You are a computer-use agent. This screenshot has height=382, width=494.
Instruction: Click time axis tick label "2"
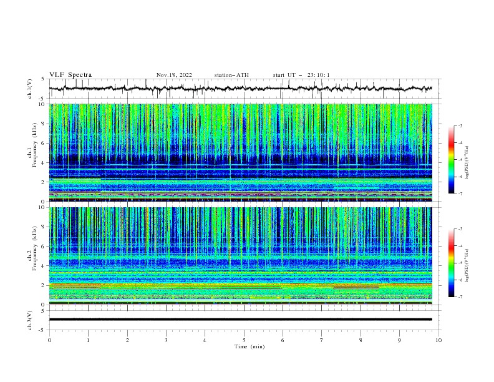point(127,340)
